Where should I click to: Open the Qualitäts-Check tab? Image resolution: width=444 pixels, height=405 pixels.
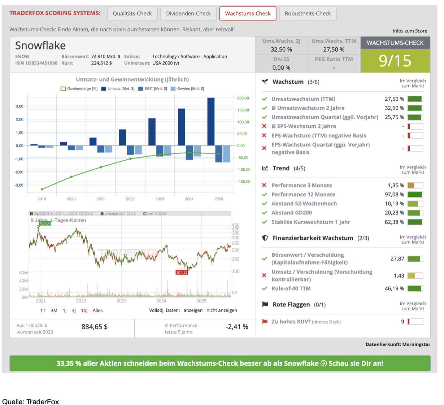[132, 13]
